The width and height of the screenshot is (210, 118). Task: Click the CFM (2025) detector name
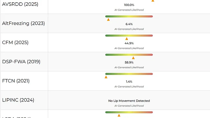tap(15, 43)
